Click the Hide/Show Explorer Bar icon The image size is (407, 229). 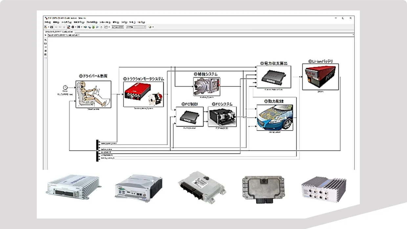(x=45, y=35)
